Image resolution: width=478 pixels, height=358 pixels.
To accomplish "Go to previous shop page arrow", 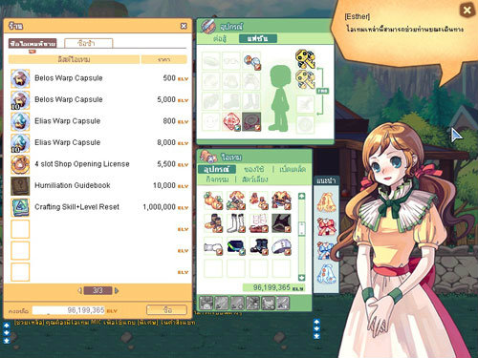I will (79, 290).
